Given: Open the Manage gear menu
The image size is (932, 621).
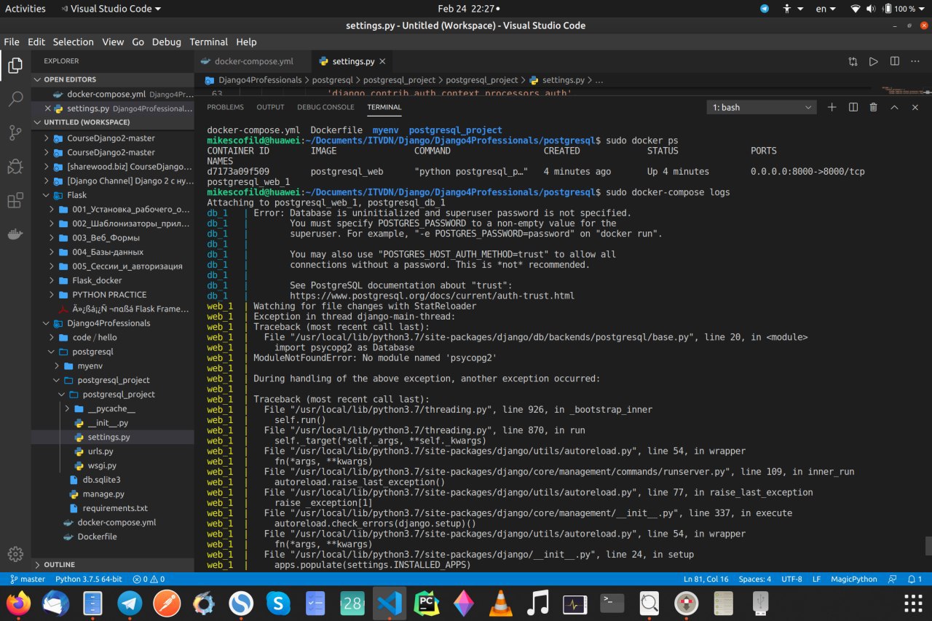Looking at the screenshot, I should (x=15, y=554).
